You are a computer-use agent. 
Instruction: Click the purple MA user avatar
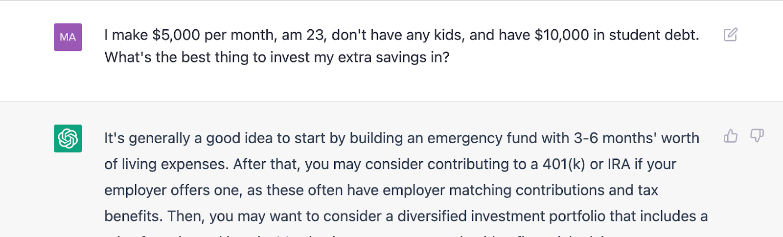click(x=68, y=37)
